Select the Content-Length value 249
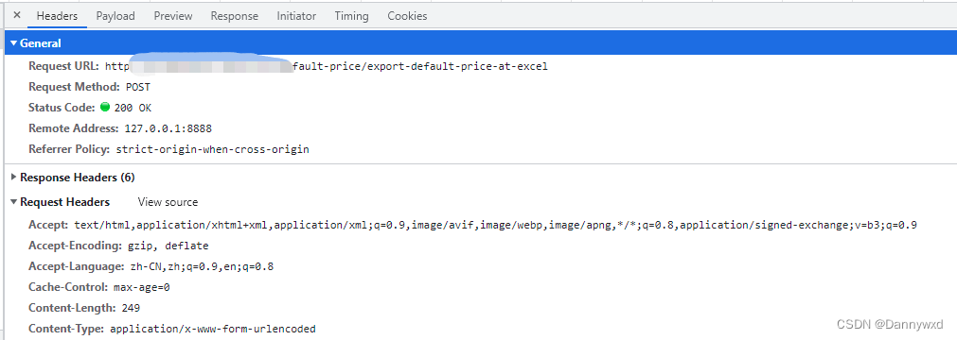 [131, 308]
